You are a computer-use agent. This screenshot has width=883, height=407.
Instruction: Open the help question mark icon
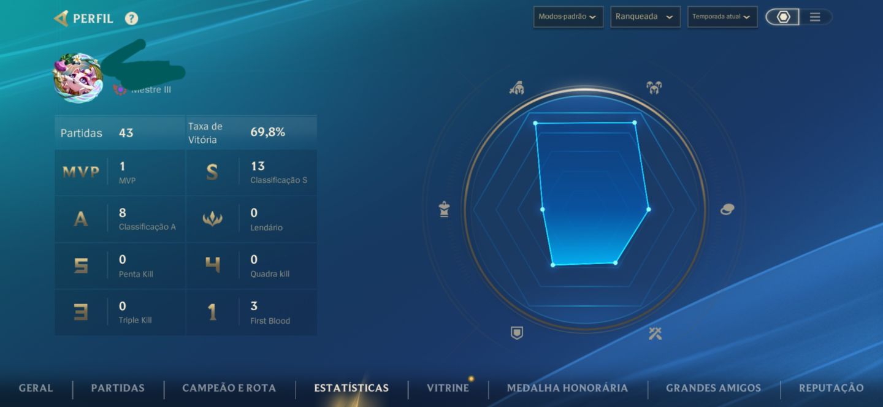click(x=131, y=18)
